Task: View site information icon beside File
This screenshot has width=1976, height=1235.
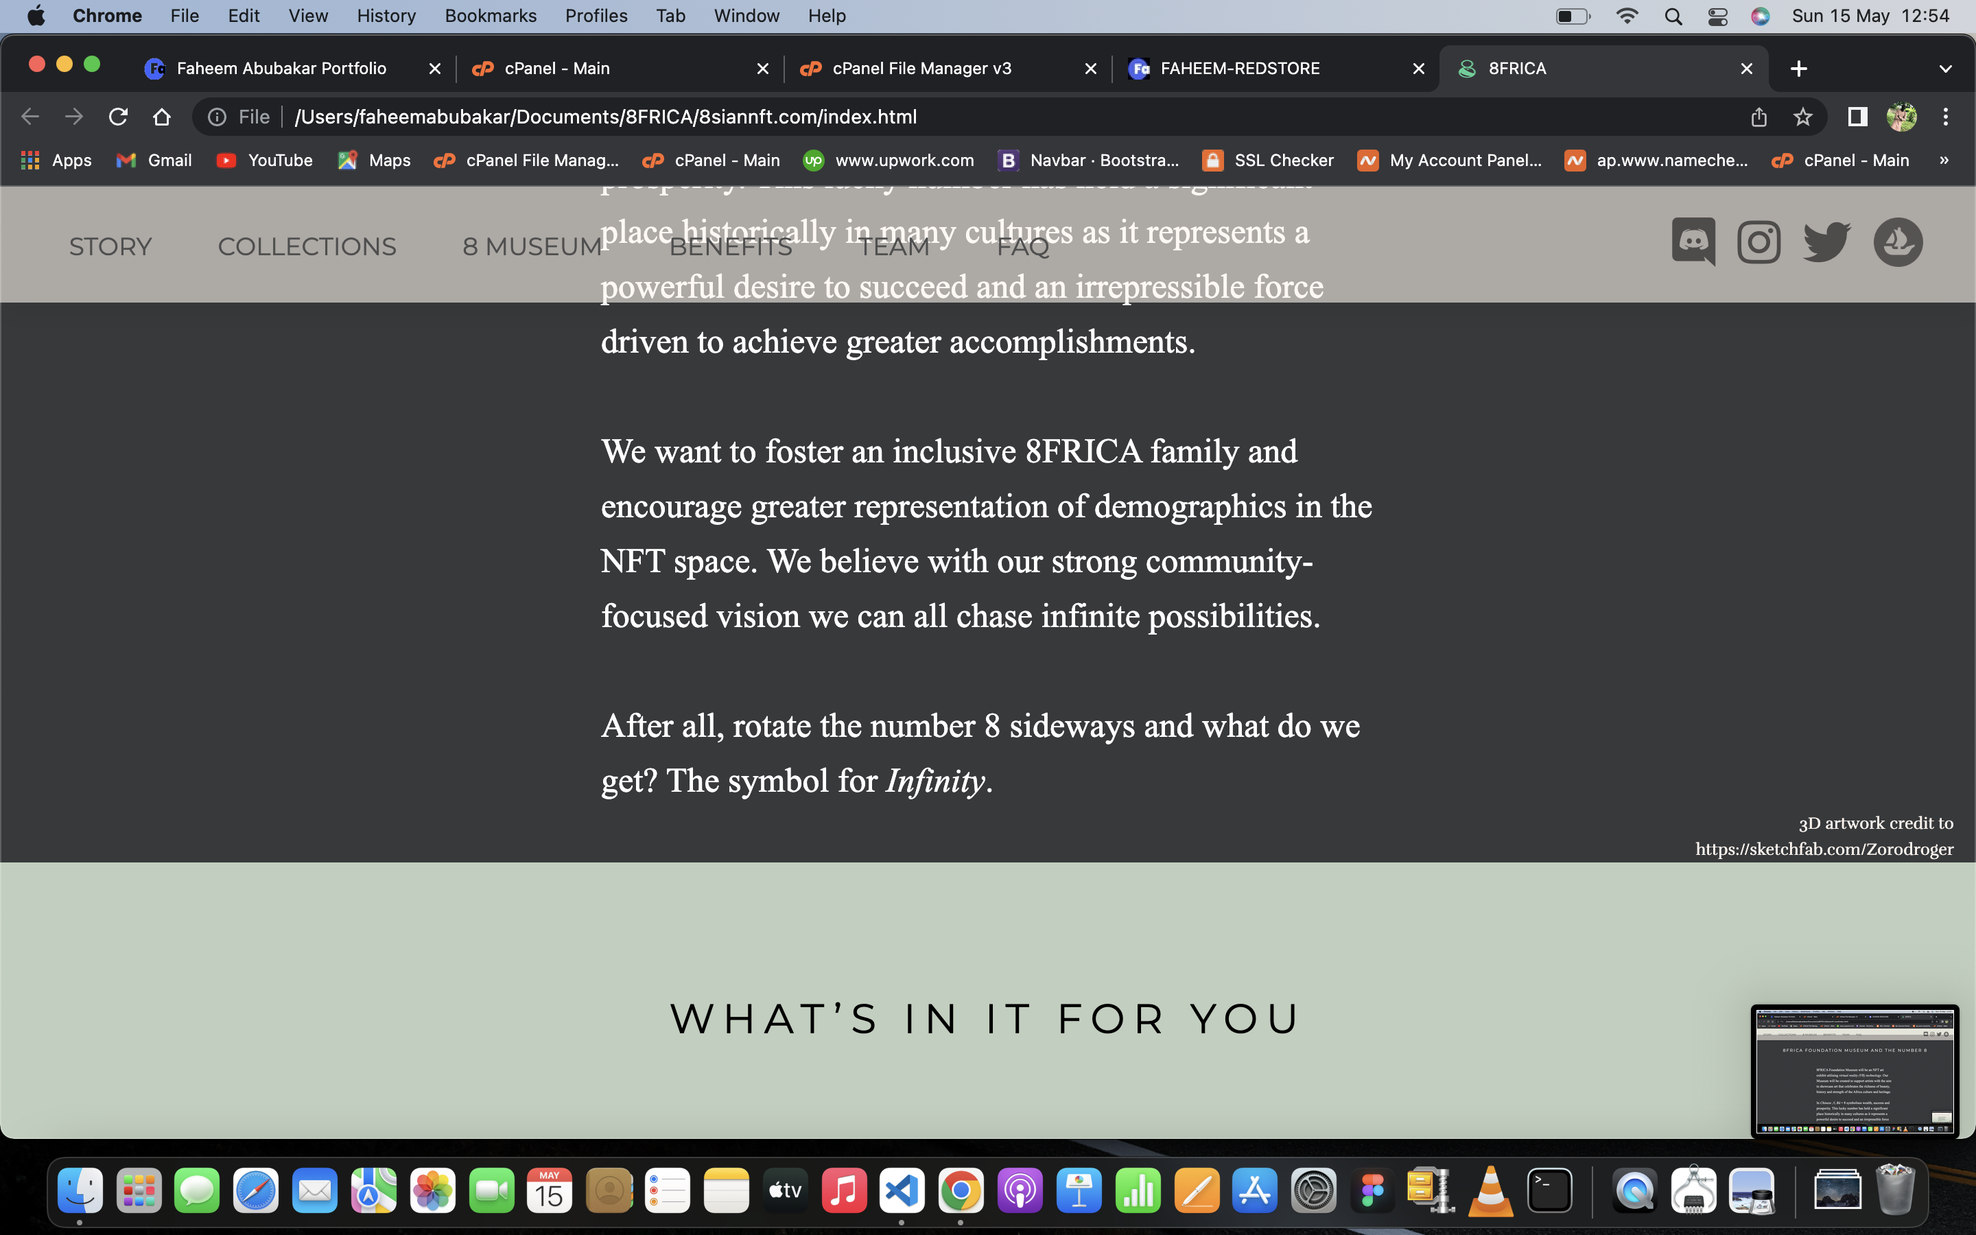Action: (x=217, y=117)
